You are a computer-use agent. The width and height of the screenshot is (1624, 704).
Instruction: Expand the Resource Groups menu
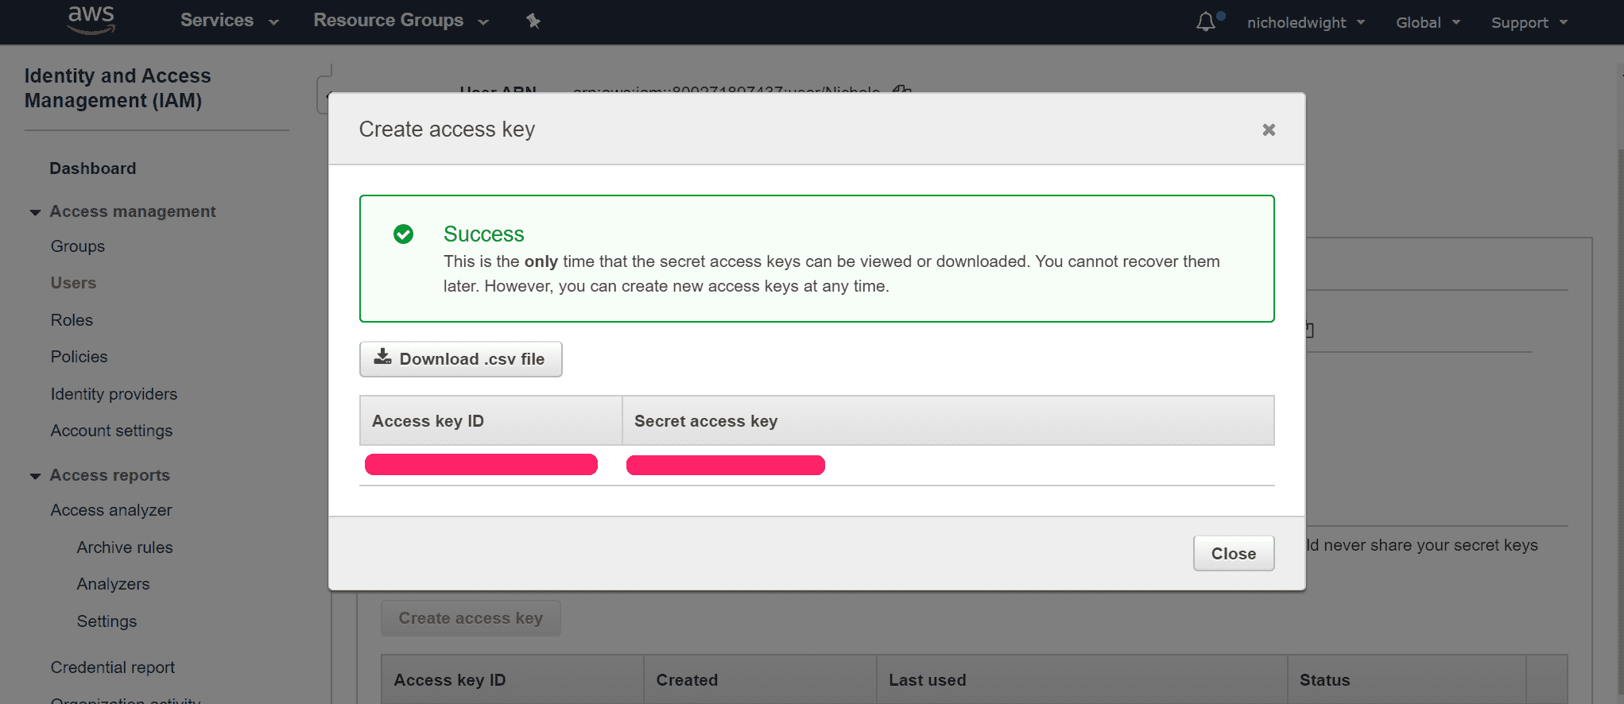401,21
